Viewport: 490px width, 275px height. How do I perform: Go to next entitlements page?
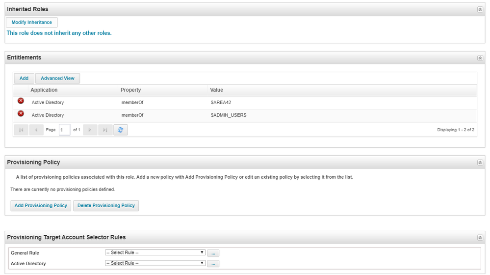tap(90, 130)
